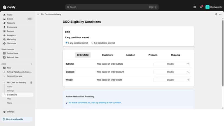The height and width of the screenshot is (126, 224).
Task: Switch to the Shipping tab
Action: click(175, 55)
